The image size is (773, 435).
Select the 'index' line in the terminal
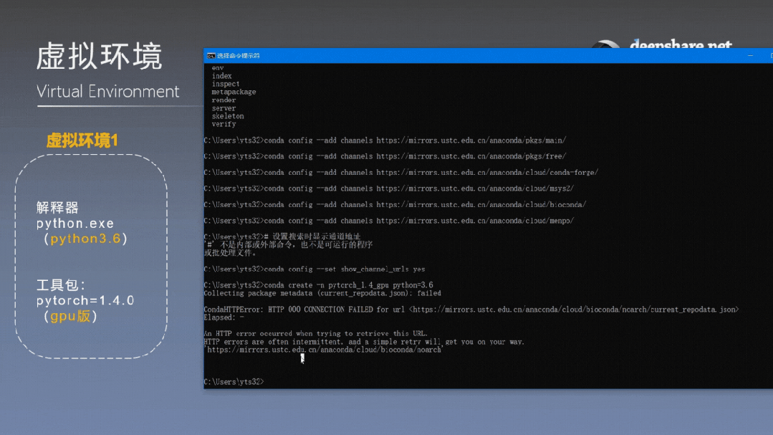(222, 76)
